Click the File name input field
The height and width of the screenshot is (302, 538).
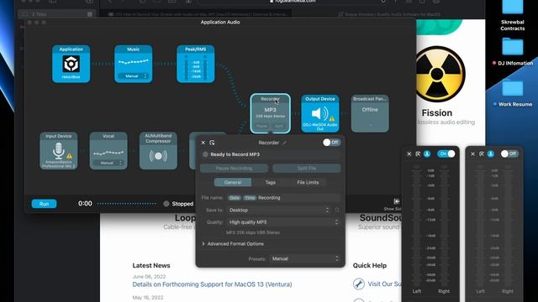pyautogui.click(x=283, y=198)
